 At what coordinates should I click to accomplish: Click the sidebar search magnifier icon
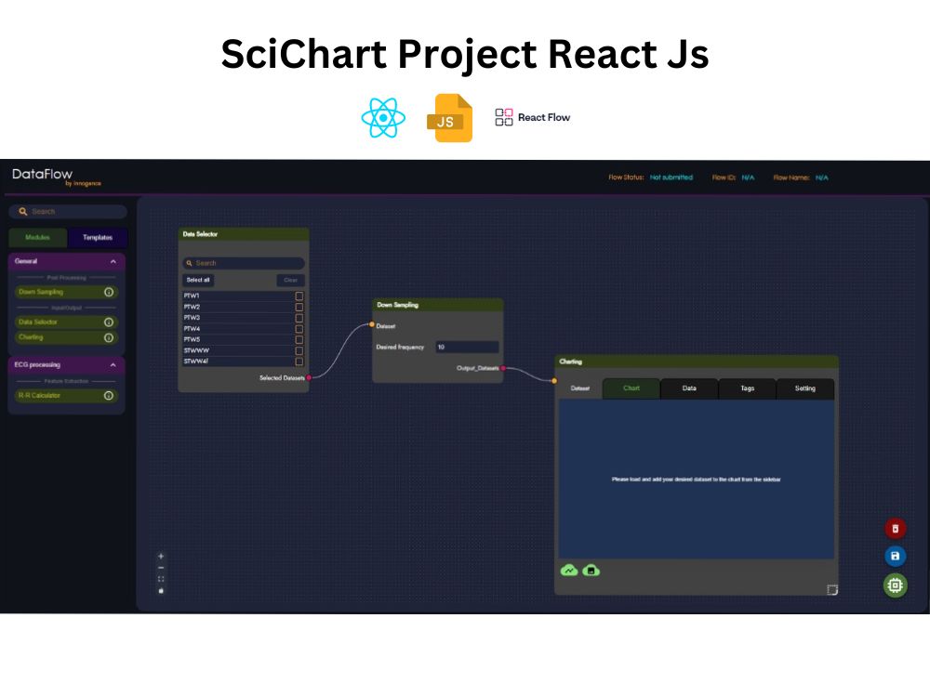[x=23, y=212]
